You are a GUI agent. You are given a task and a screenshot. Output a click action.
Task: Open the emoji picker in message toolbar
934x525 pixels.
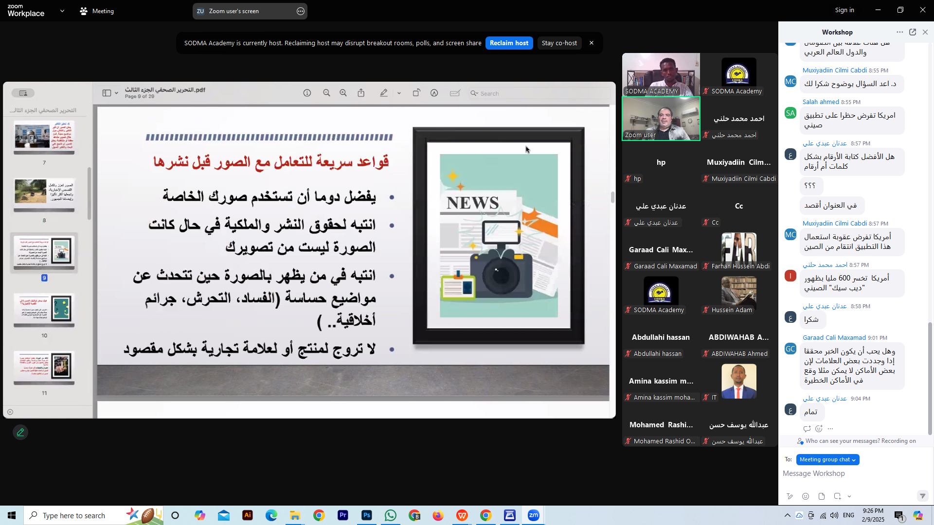click(806, 496)
